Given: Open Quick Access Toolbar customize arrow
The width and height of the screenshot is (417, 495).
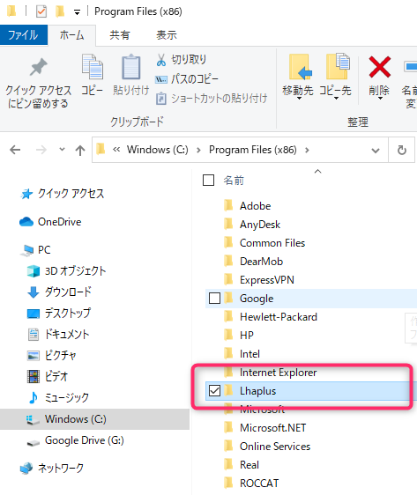Looking at the screenshot, I should 77,12.
